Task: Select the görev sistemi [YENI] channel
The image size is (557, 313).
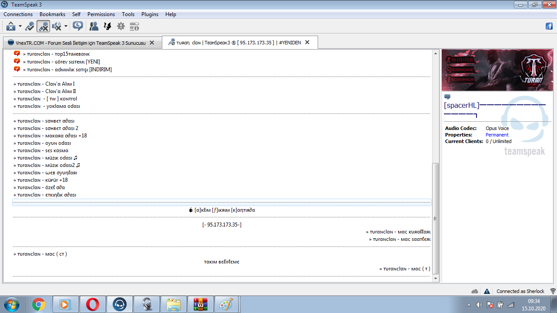Action: (61, 62)
